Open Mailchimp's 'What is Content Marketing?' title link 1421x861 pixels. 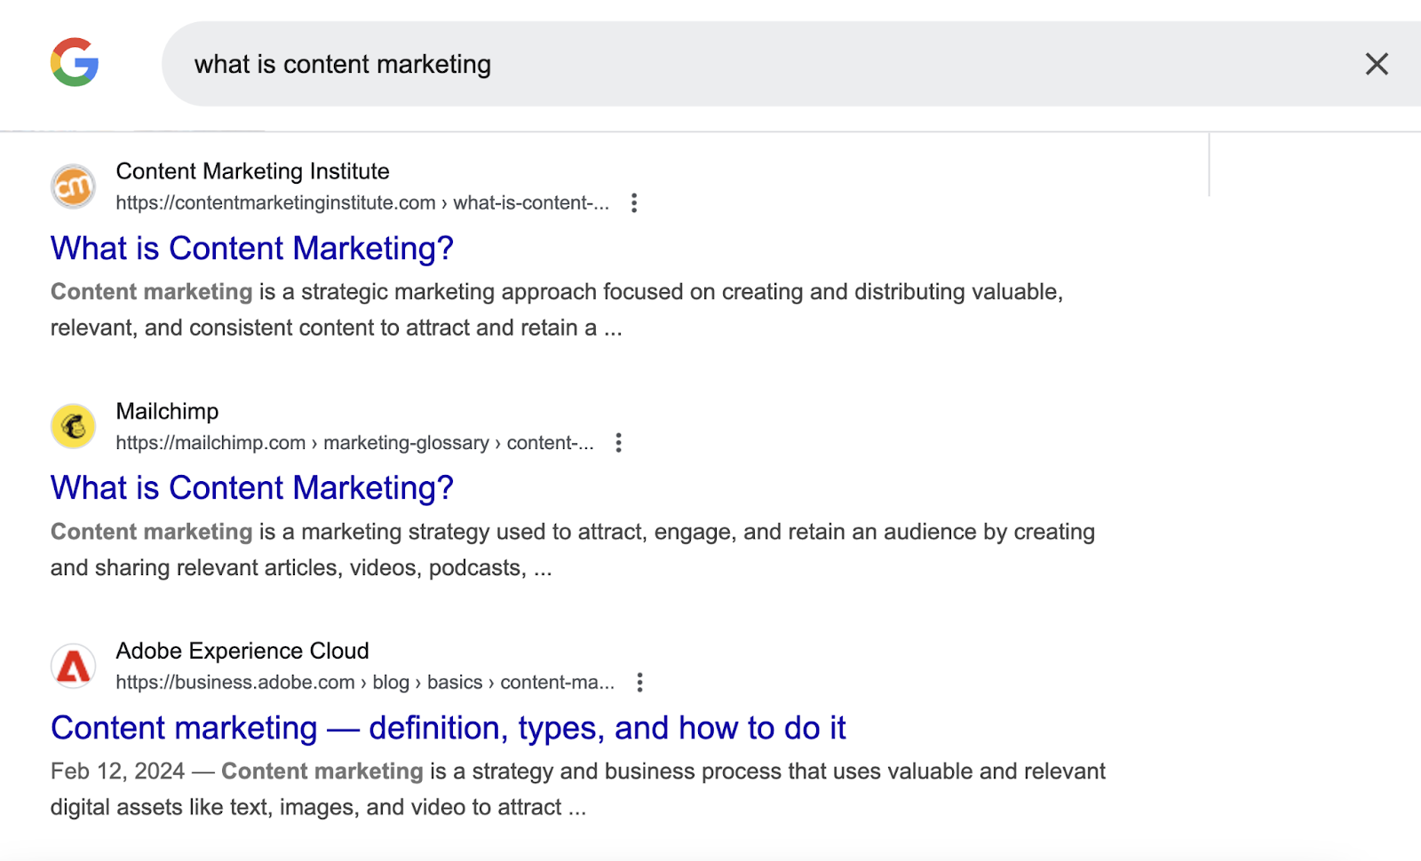(251, 488)
